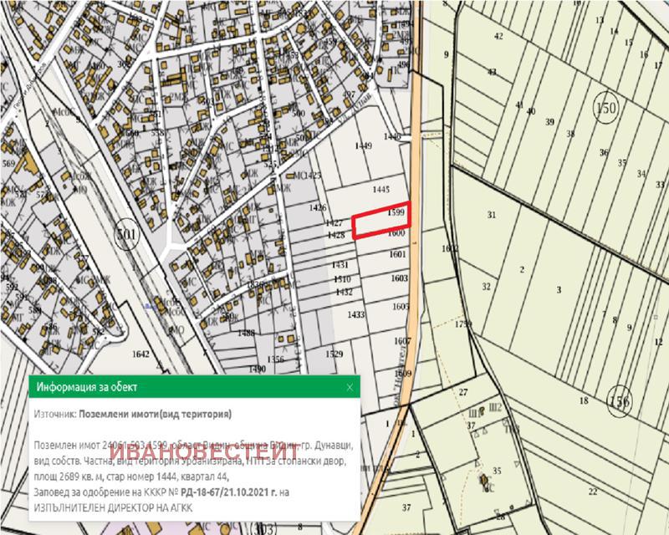Select the red-outlined parcel 1599
Viewport: 669px width, 535px height.
coord(380,222)
